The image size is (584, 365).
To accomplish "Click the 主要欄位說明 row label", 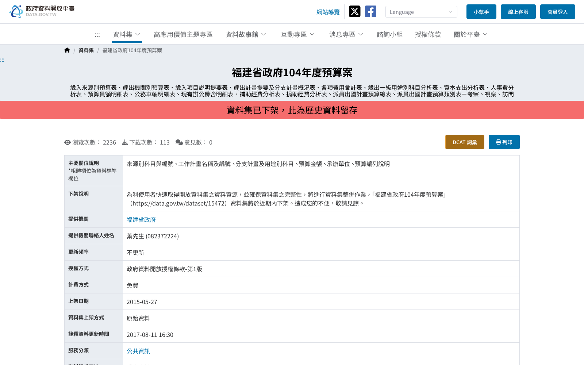I will click(x=84, y=163).
